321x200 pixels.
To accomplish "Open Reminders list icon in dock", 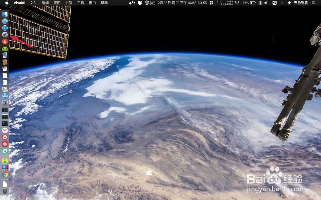I will pyautogui.click(x=5, y=83).
